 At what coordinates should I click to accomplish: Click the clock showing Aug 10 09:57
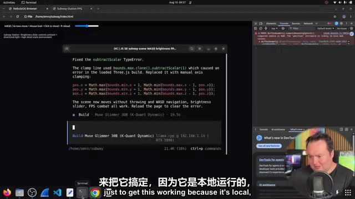tap(177, 2)
